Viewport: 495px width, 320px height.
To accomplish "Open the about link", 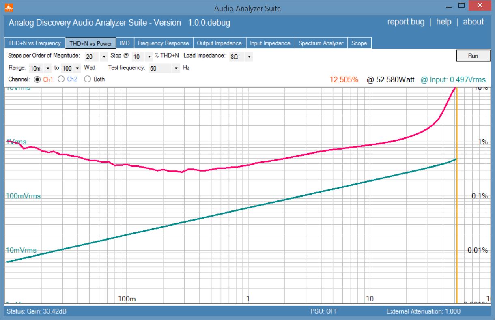I will (473, 22).
